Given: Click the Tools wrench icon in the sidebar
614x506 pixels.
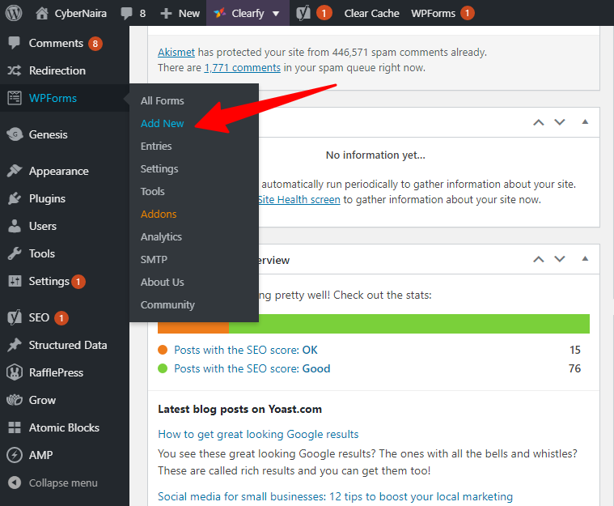Looking at the screenshot, I should point(15,253).
